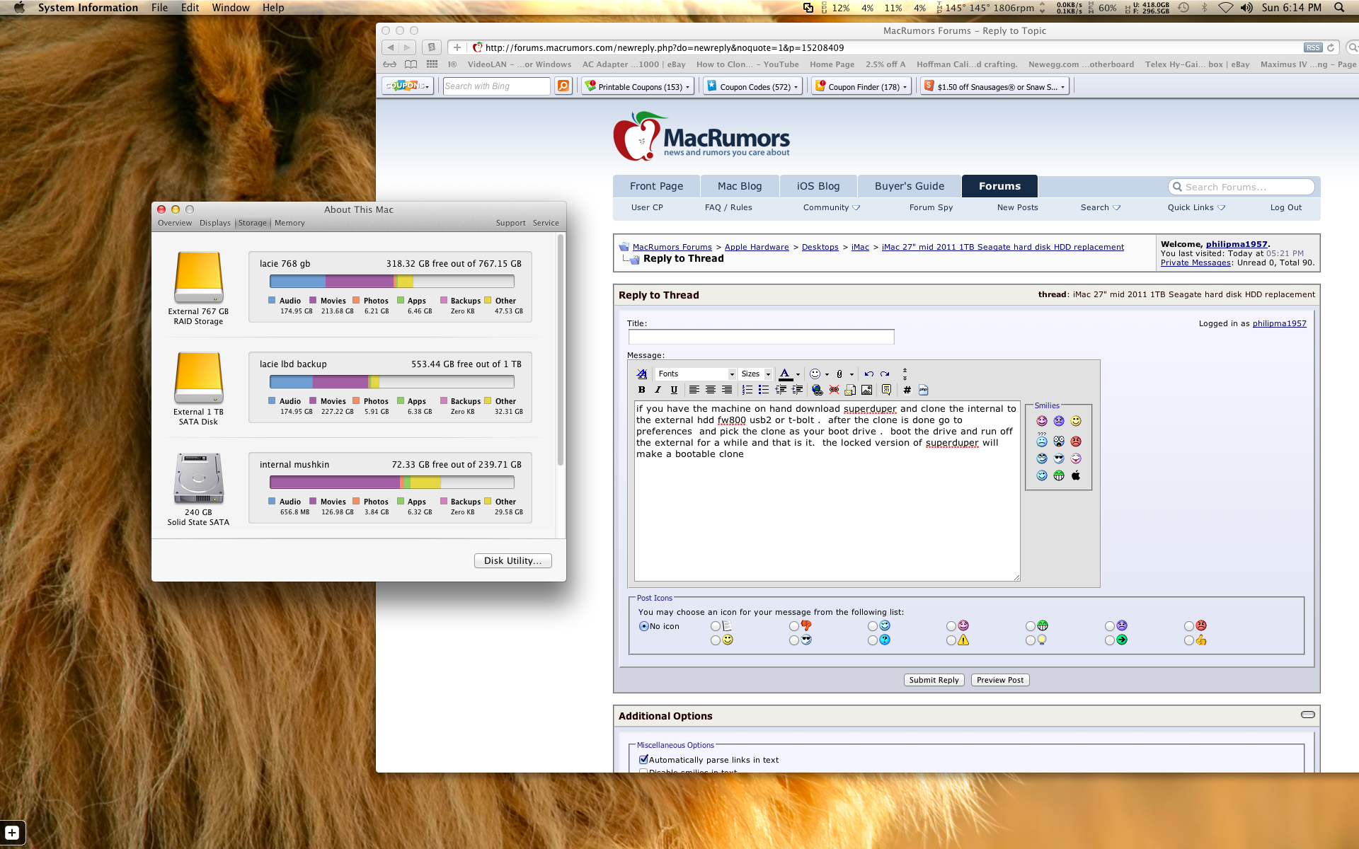This screenshot has height=849, width=1359.
Task: Follow the Private Messages link
Action: pyautogui.click(x=1195, y=262)
